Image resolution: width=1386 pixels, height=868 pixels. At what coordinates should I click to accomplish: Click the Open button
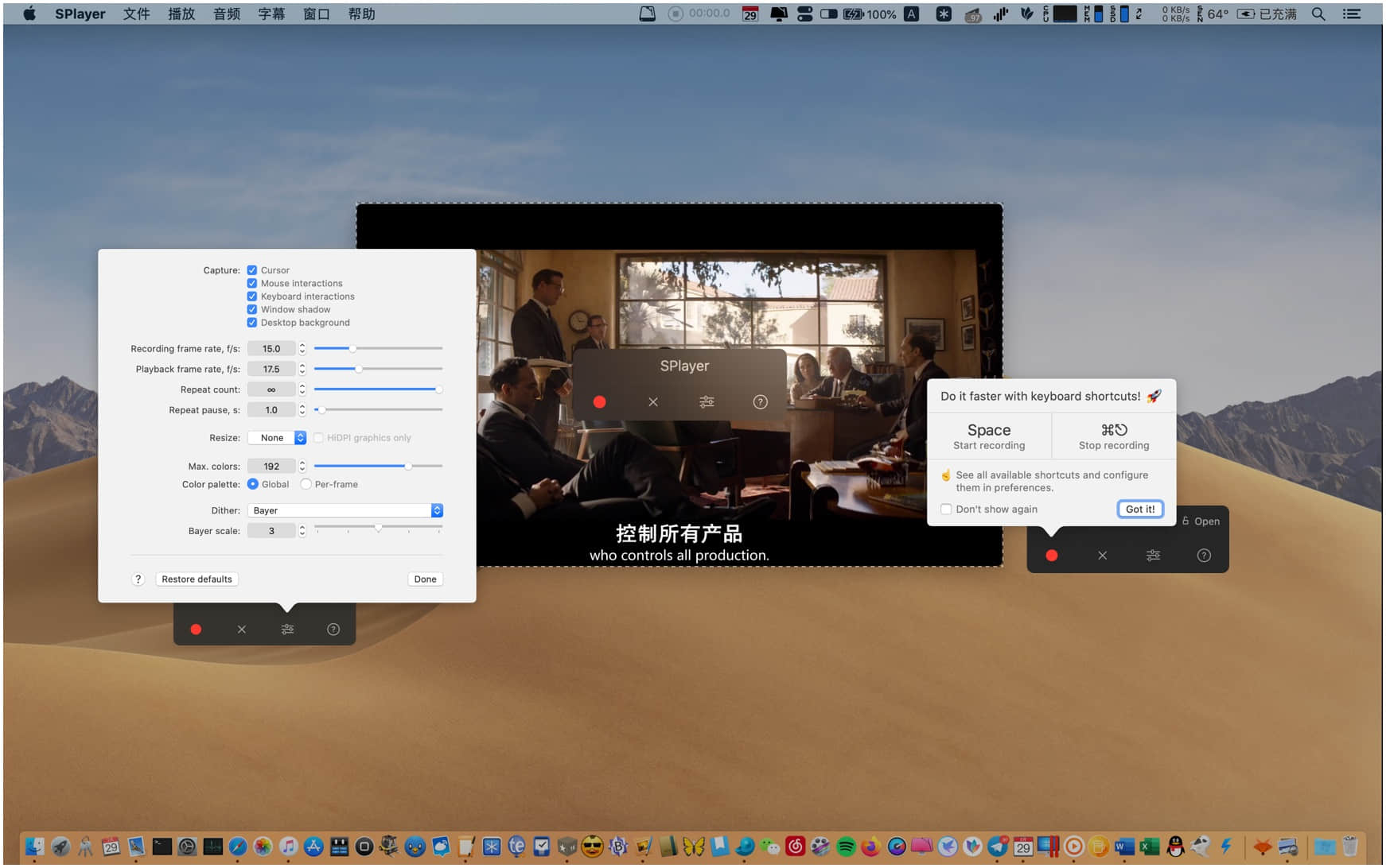pyautogui.click(x=1201, y=521)
